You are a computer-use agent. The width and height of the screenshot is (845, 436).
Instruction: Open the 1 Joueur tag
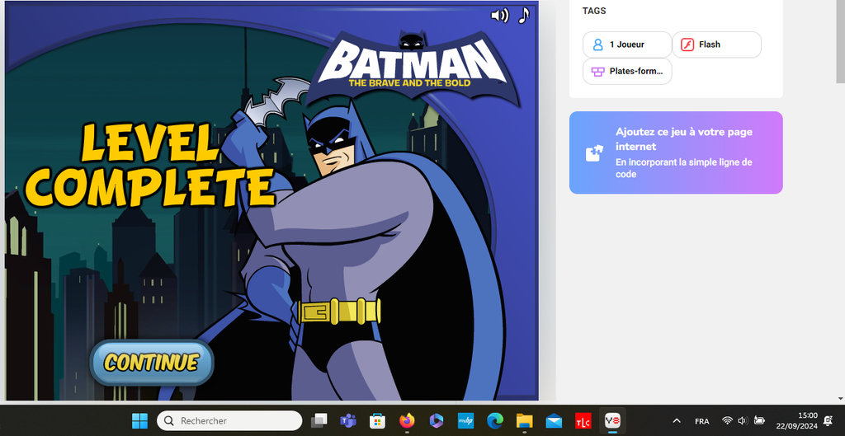click(627, 45)
